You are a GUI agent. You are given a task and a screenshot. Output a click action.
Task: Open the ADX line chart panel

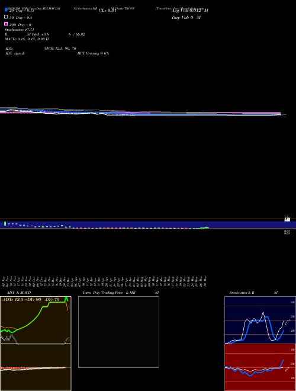coord(36,320)
